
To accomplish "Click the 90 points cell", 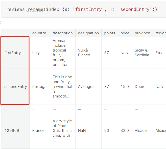I will tap(107, 131).
